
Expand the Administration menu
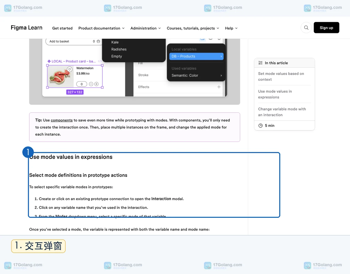(x=145, y=28)
